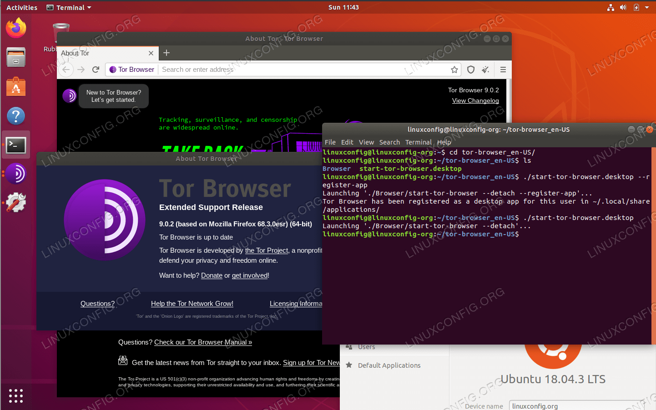Open Ubuntu Software from the dock
Viewport: 656px width, 410px height.
click(16, 87)
